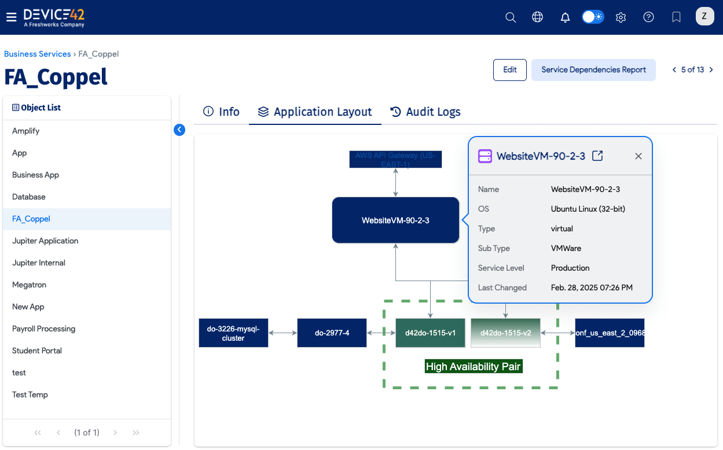Select the d42do-1515-v1 node
Image resolution: width=723 pixels, height=450 pixels.
(430, 333)
